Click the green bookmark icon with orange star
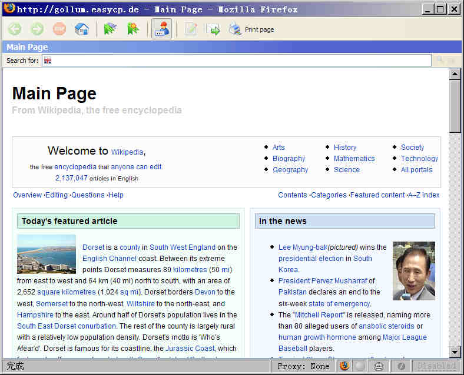464x375 pixels. point(132,29)
